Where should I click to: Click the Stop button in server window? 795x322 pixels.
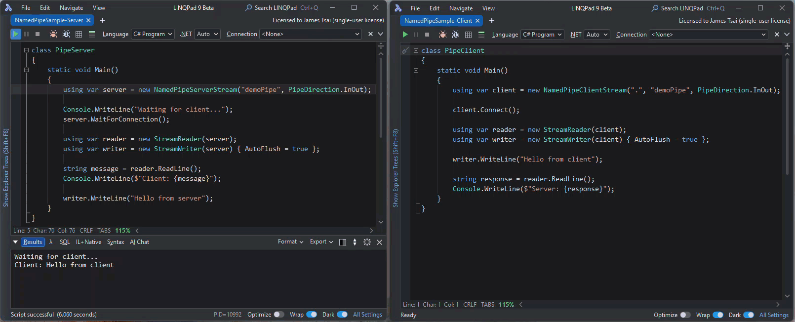(38, 34)
